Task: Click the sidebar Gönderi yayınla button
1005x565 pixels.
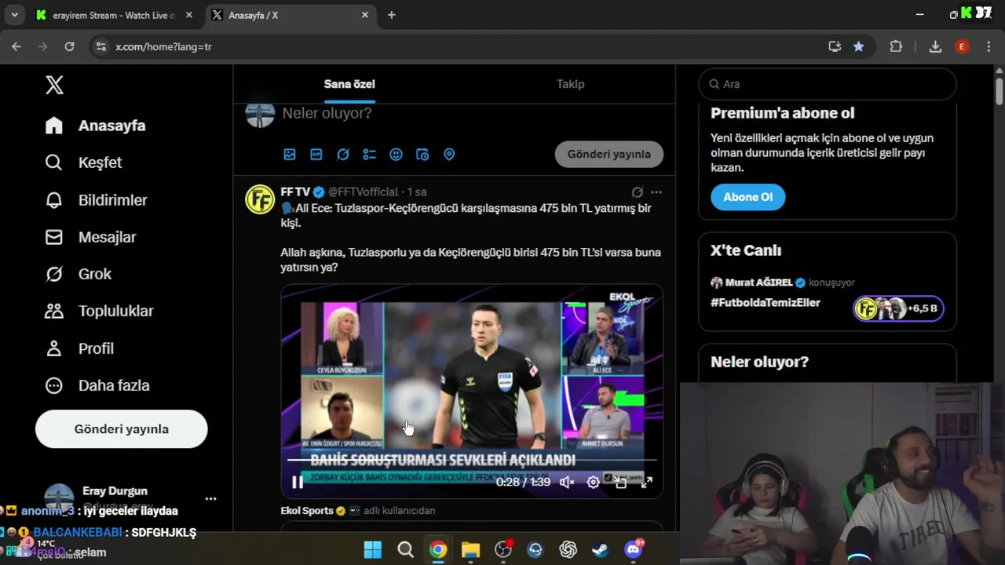Action: 122,429
